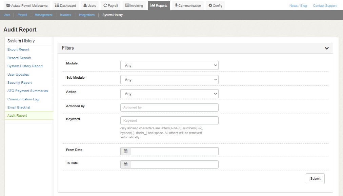Open the Contact Support link
Viewport: 343px width, 196px height.
325,6
